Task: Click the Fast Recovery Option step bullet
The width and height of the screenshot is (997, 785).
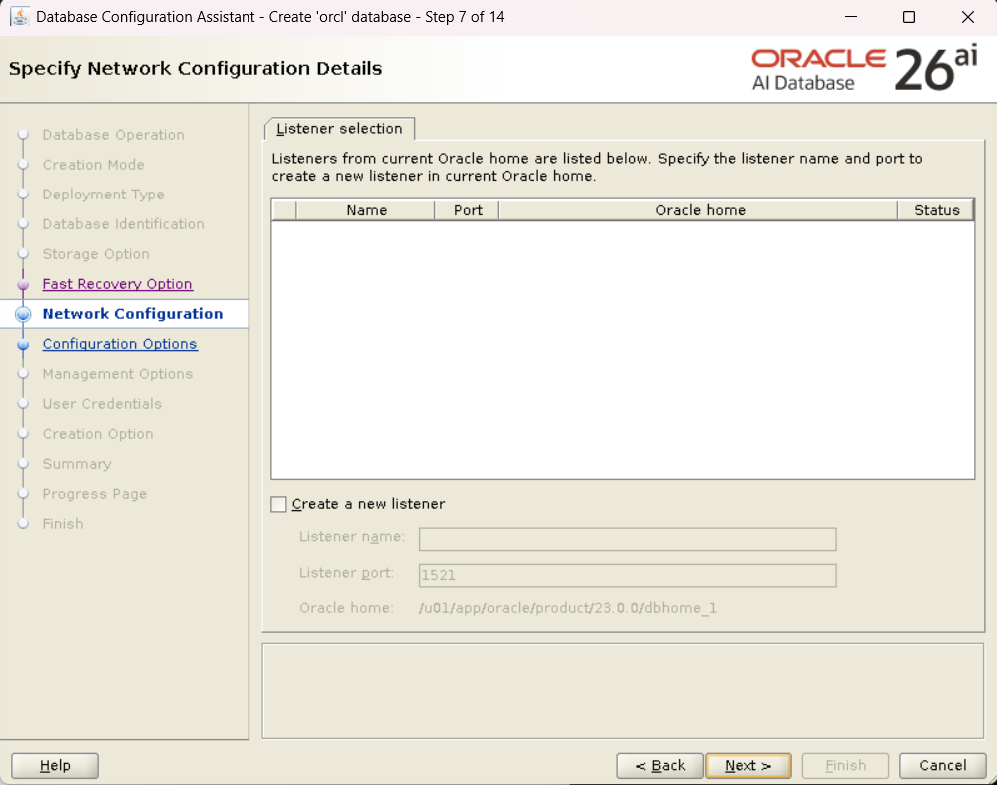Action: [24, 284]
